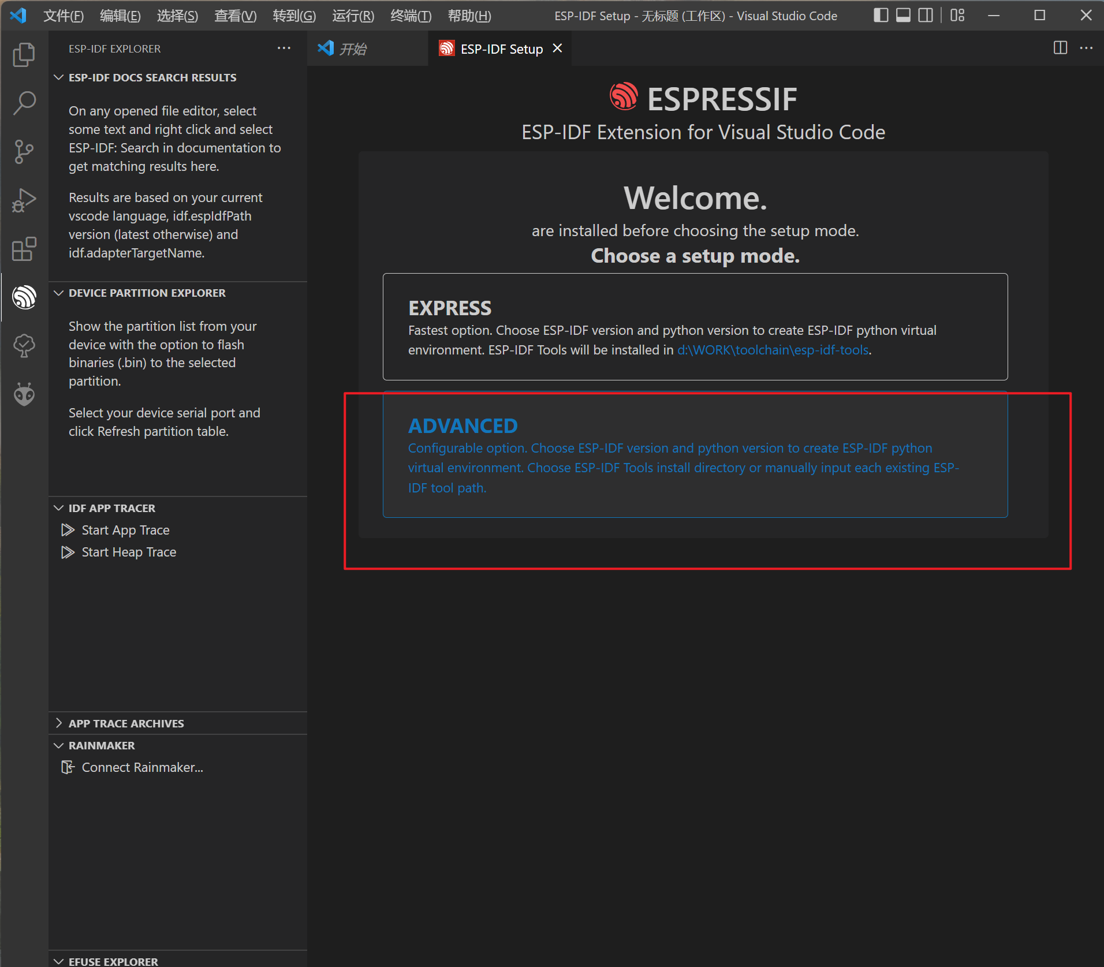Open the 终端(T) menu
The height and width of the screenshot is (967, 1104).
411,16
